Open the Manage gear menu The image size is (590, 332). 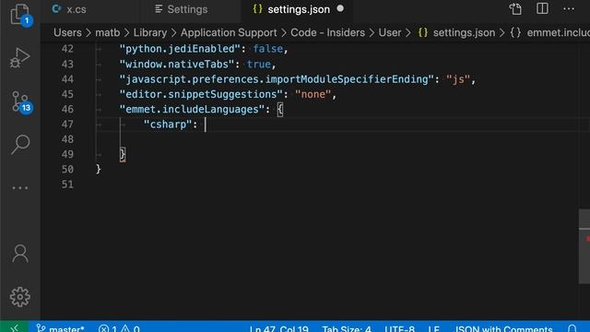point(20,297)
